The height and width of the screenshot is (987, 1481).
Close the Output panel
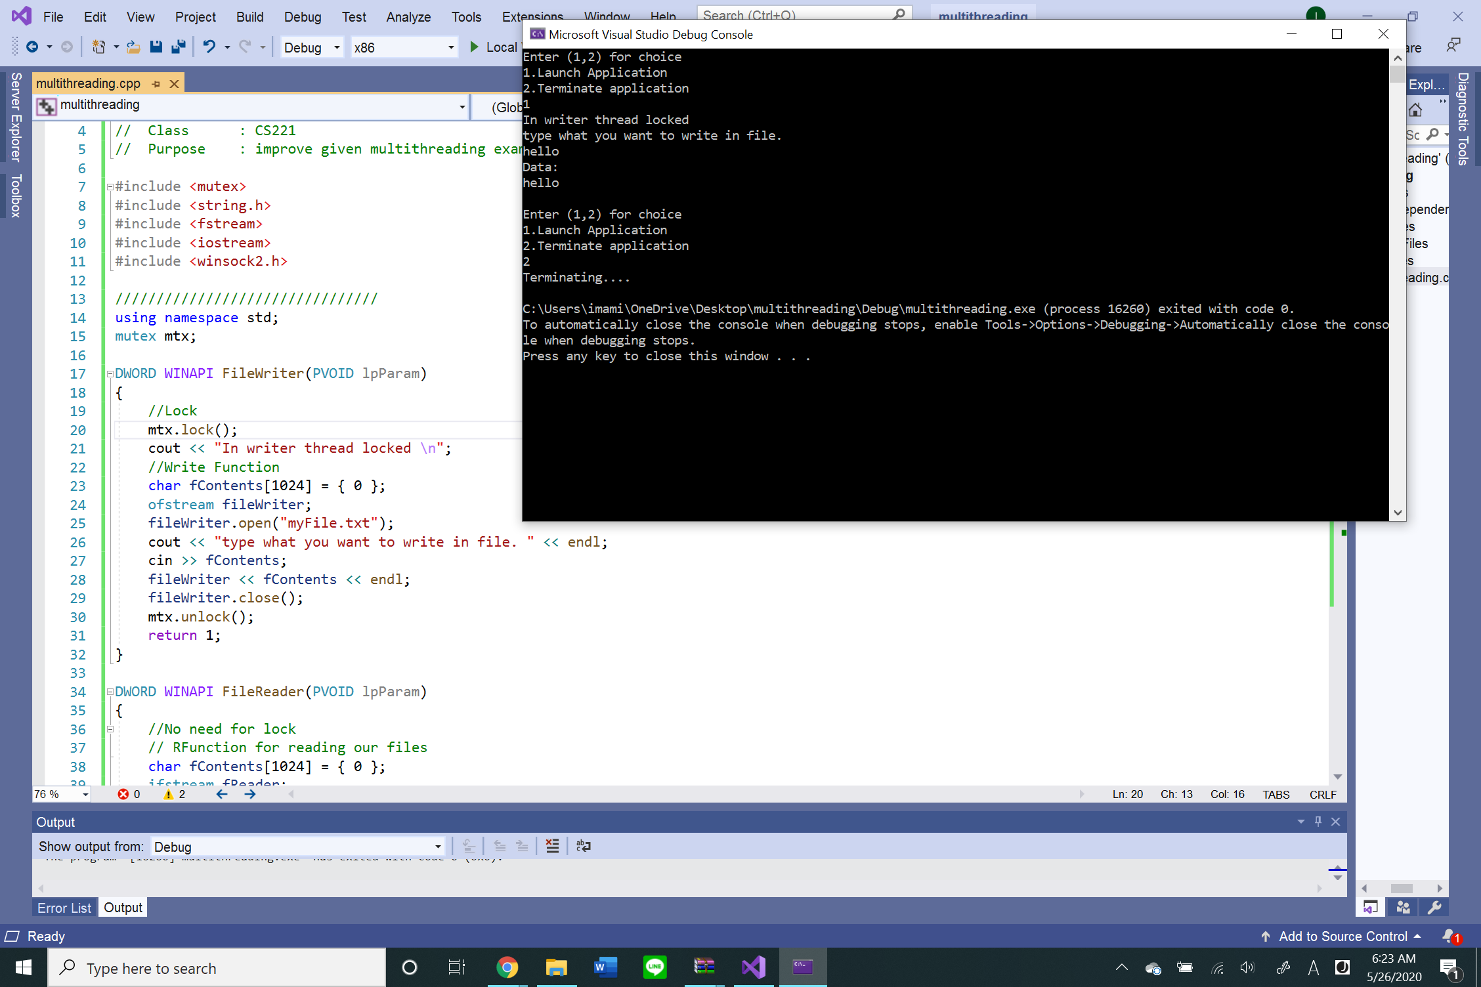[1335, 822]
